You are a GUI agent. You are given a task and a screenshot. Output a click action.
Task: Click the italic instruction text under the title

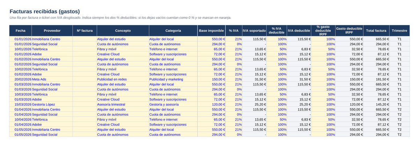point(120,18)
